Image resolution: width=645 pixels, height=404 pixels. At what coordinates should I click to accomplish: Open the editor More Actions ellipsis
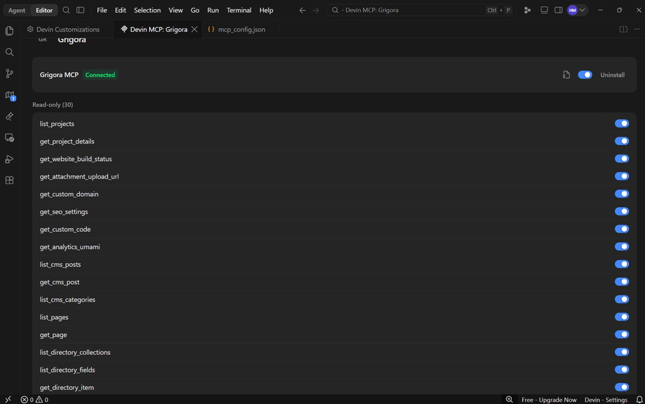[637, 29]
